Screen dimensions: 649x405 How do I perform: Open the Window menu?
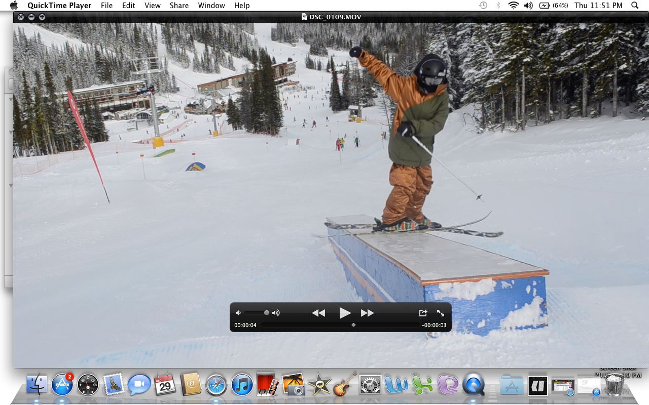211,6
